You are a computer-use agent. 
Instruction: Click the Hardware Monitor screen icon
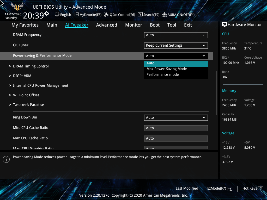(224, 25)
